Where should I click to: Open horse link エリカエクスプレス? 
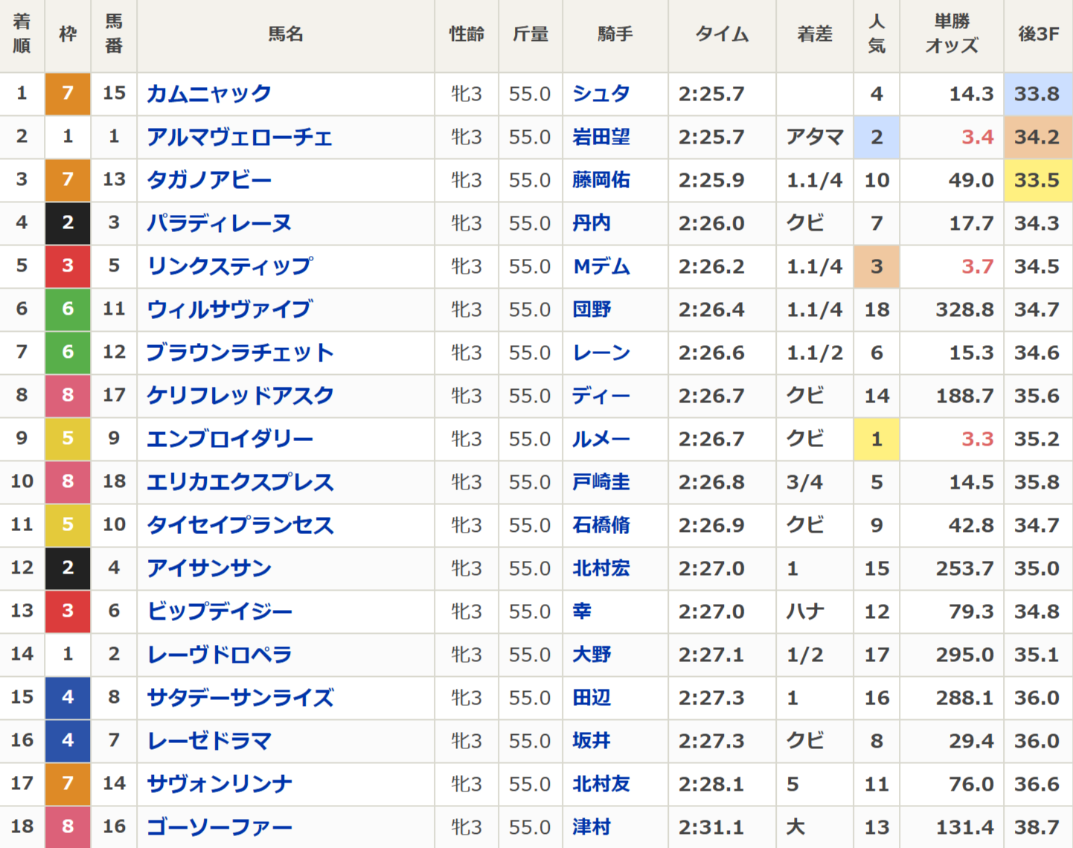click(x=240, y=482)
